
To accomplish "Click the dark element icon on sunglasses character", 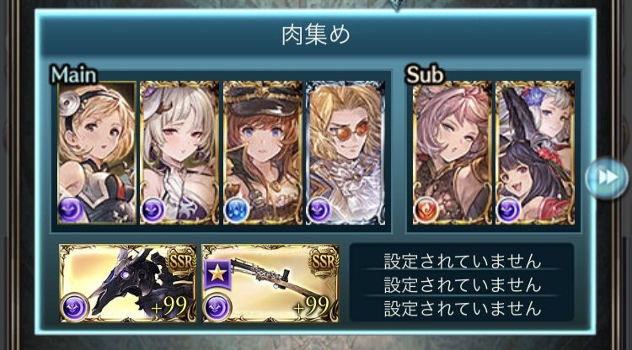I will click(x=319, y=210).
